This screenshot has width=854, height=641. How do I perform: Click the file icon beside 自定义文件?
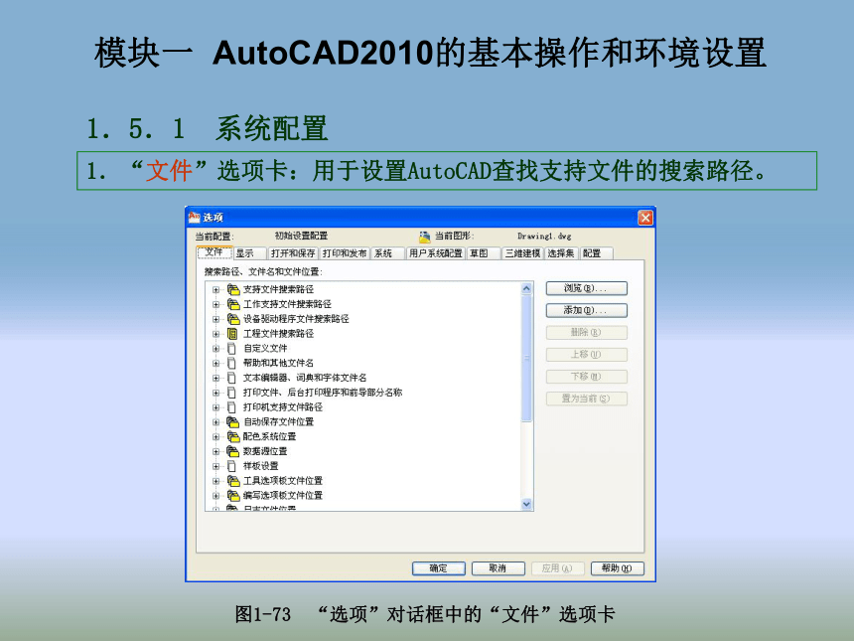[232, 348]
